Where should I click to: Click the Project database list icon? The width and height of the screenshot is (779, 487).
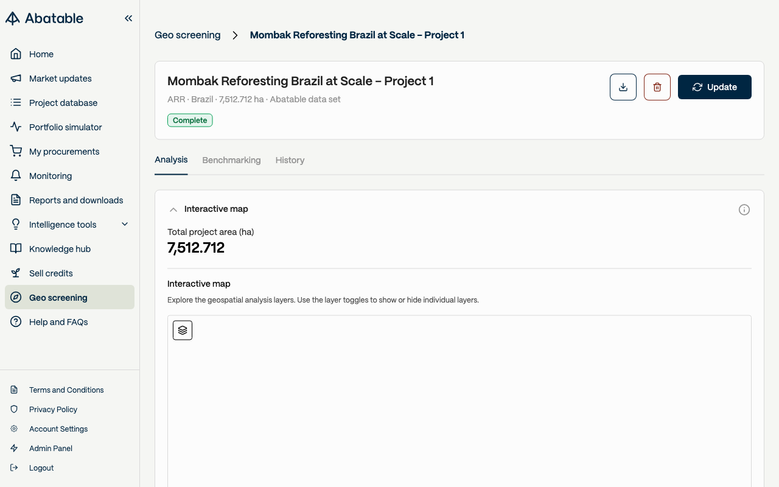pos(16,103)
